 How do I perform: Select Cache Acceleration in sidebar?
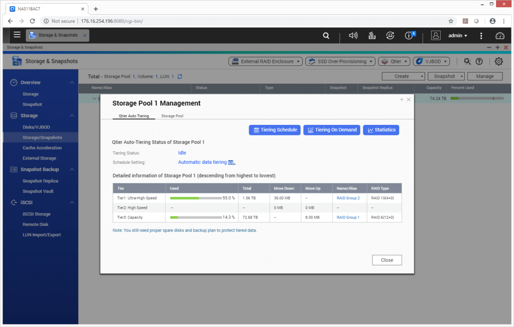pos(42,148)
